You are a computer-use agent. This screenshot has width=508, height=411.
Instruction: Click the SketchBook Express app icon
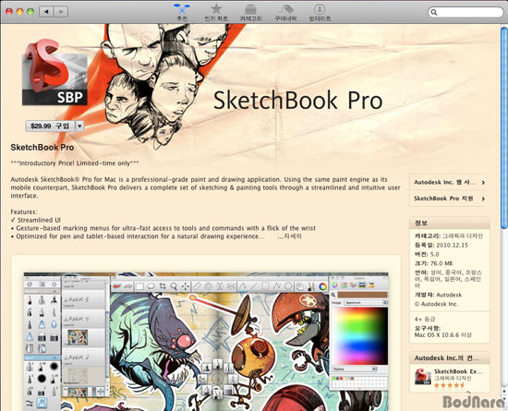[423, 376]
